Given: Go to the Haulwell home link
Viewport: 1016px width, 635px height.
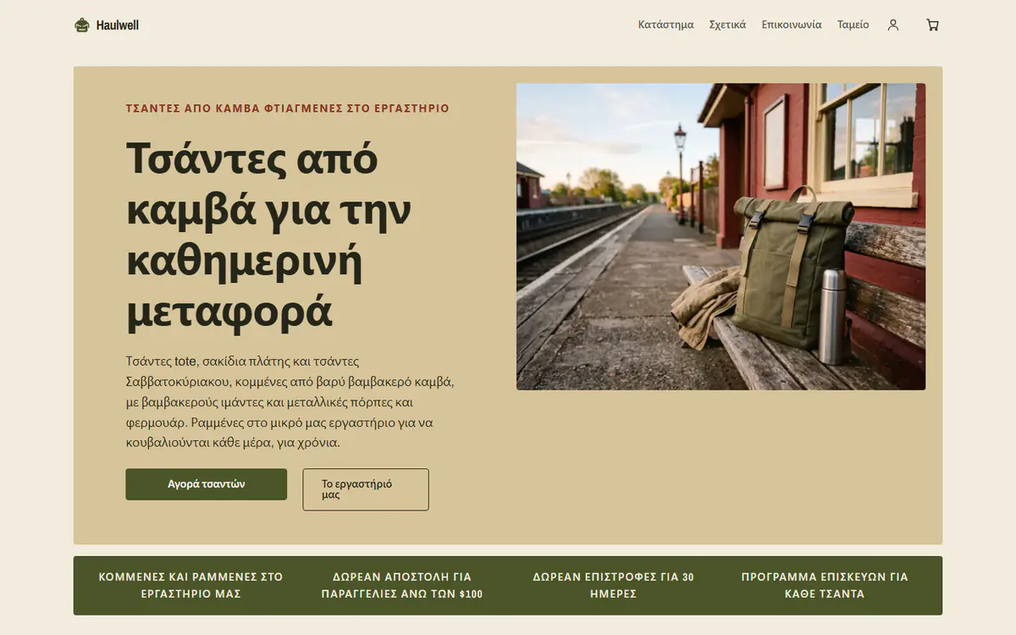Looking at the screenshot, I should (x=107, y=25).
